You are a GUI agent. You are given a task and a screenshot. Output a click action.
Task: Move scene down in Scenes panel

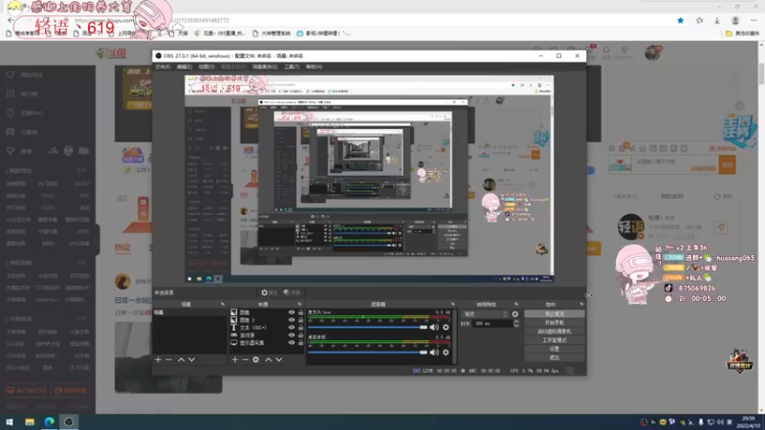point(192,360)
